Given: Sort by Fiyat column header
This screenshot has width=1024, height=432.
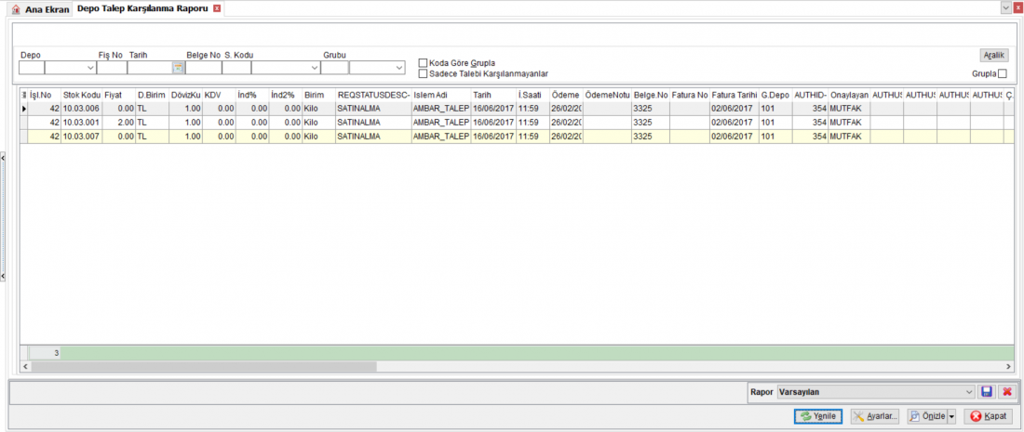Looking at the screenshot, I should coord(118,95).
